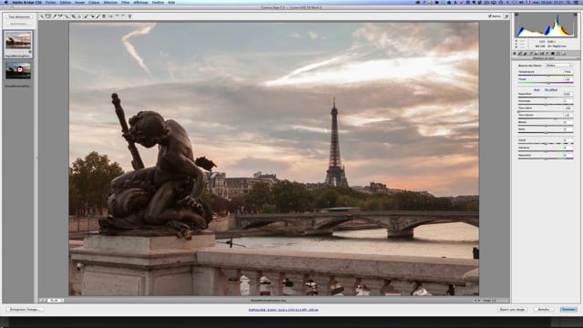583x328 pixels.
Task: Select the Crop tool
Action: (73, 16)
